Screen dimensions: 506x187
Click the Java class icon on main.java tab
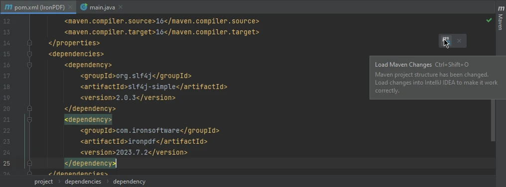(x=84, y=7)
